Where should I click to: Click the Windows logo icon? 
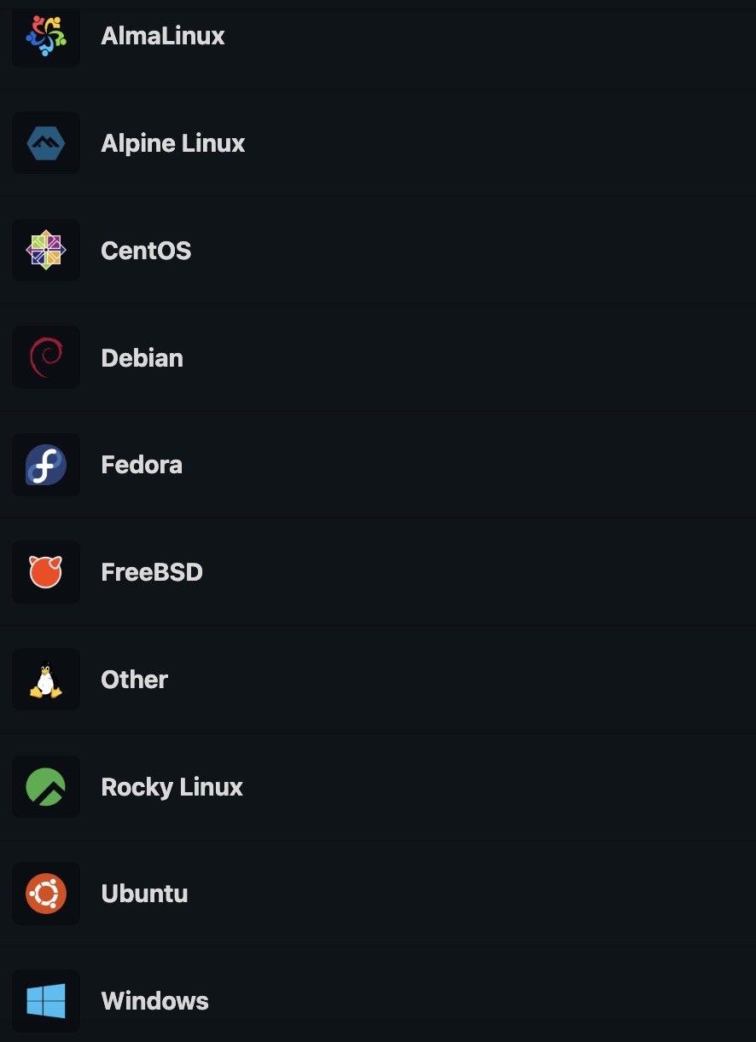46,1001
